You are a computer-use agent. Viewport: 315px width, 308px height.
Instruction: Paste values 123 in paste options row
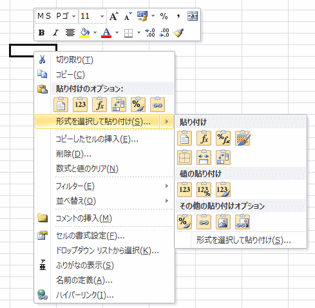(x=80, y=105)
